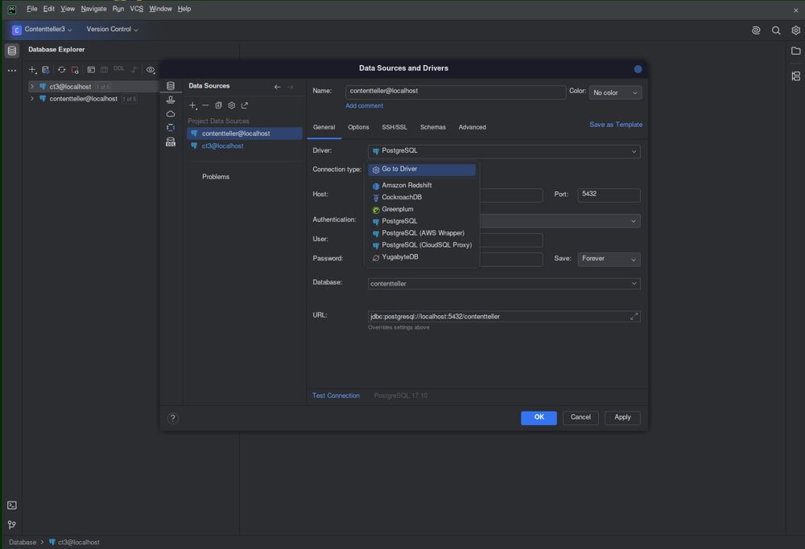Expand the contentteller@localhost tree node

click(x=32, y=98)
